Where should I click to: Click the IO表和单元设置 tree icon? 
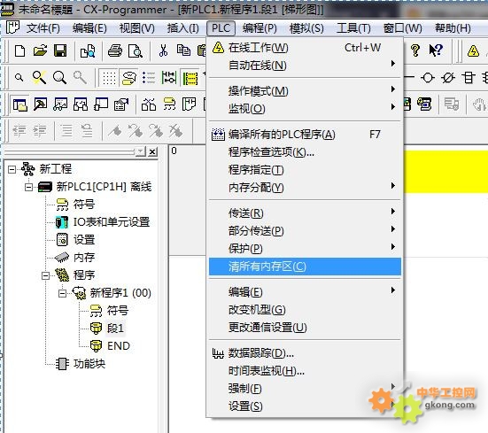click(62, 222)
